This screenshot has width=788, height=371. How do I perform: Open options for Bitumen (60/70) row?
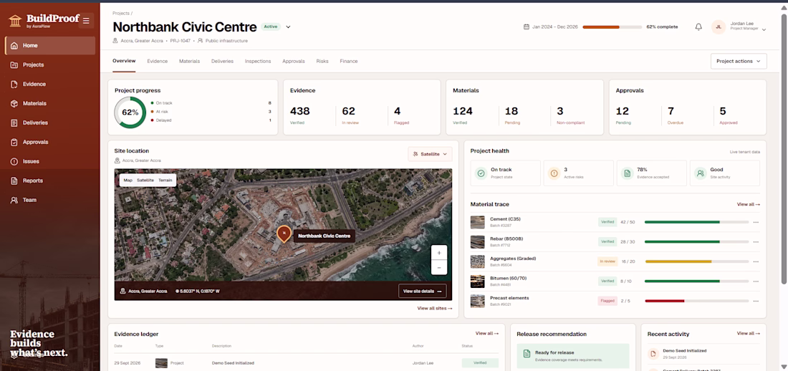[x=756, y=281]
